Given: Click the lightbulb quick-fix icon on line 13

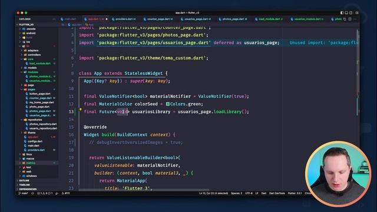Looking at the screenshot, I should point(80,110).
